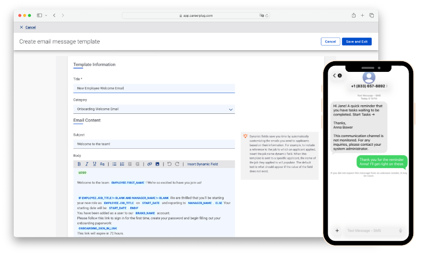Click the START_DATE tag after 'on'
The image size is (437, 255).
pos(151,203)
